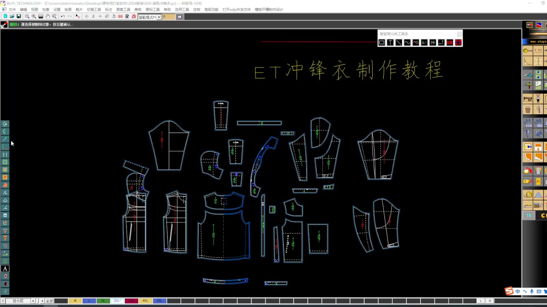The height and width of the screenshot is (307, 547).
Task: Click the 设 toolbar icon
Action: click(x=127, y=16)
